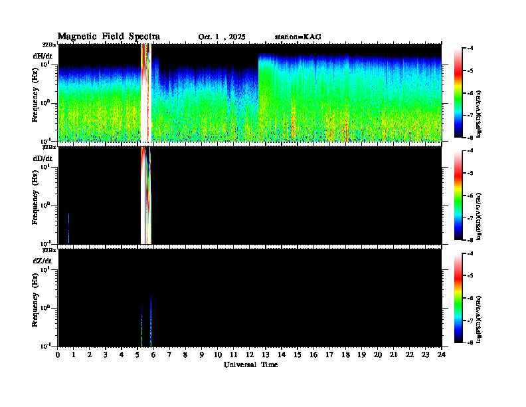Screen dimensions: 526x407
Task: Click the dD/dt panel color bar
Action: [458, 196]
